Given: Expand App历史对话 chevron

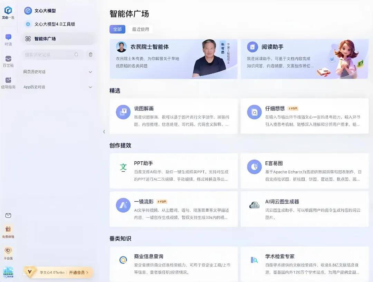Looking at the screenshot, I should (x=90, y=87).
